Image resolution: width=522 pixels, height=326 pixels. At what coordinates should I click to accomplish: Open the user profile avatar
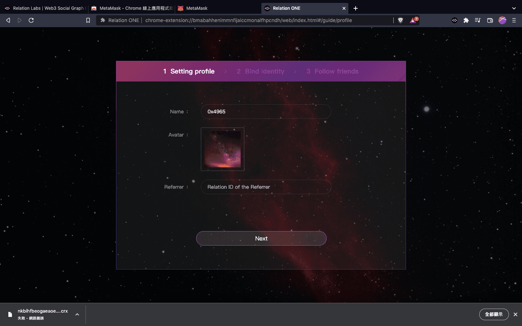[502, 20]
